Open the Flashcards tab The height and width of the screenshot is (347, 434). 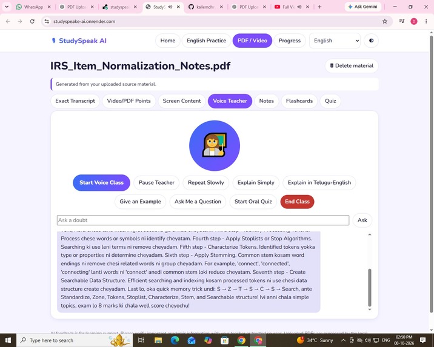pyautogui.click(x=299, y=101)
